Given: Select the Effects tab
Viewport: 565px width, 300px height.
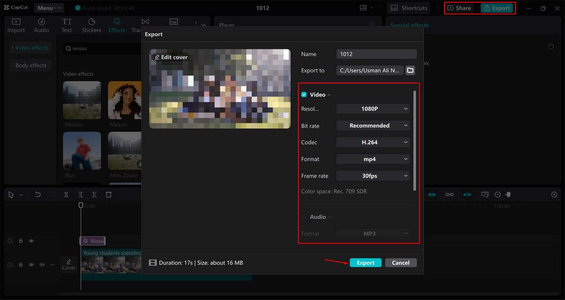Looking at the screenshot, I should coord(117,26).
